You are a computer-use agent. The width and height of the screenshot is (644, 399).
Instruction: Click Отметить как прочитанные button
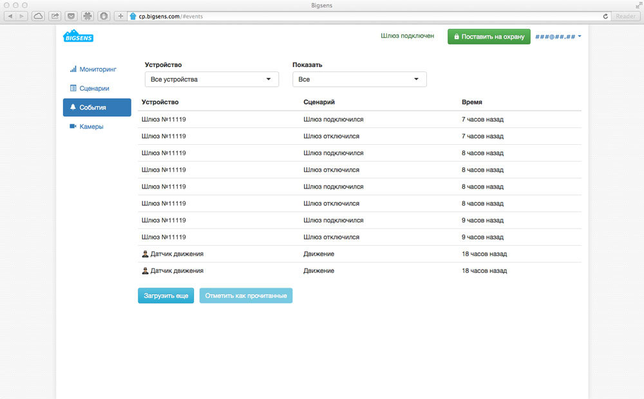pos(246,295)
